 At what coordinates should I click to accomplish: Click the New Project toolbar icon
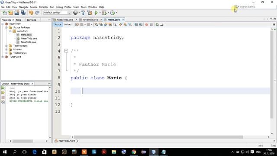10,13
